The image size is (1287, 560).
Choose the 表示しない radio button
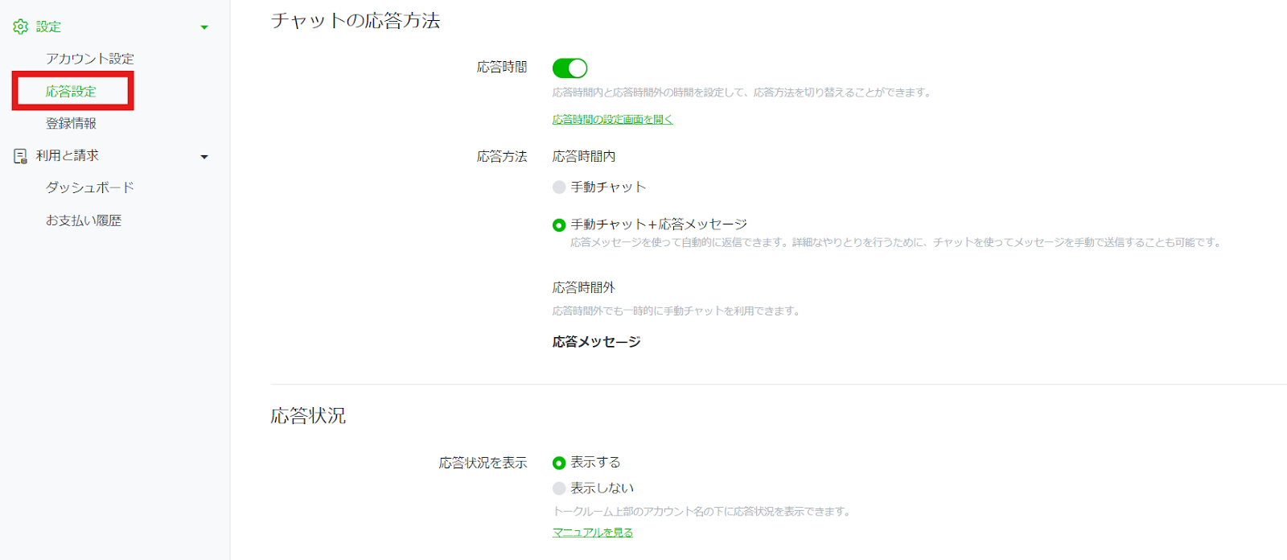point(559,488)
